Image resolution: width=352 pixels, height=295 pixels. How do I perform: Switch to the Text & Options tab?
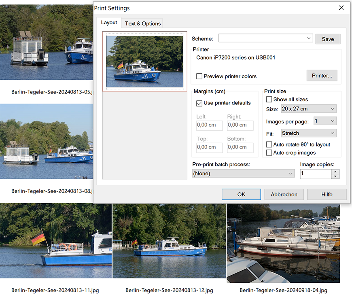[x=142, y=23]
